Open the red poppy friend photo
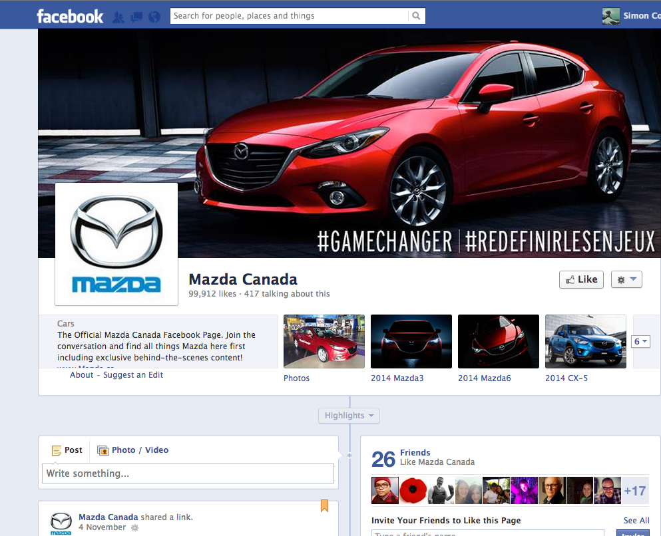 click(x=413, y=491)
